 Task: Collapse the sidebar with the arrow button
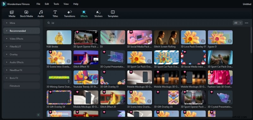pyautogui.click(x=38, y=115)
